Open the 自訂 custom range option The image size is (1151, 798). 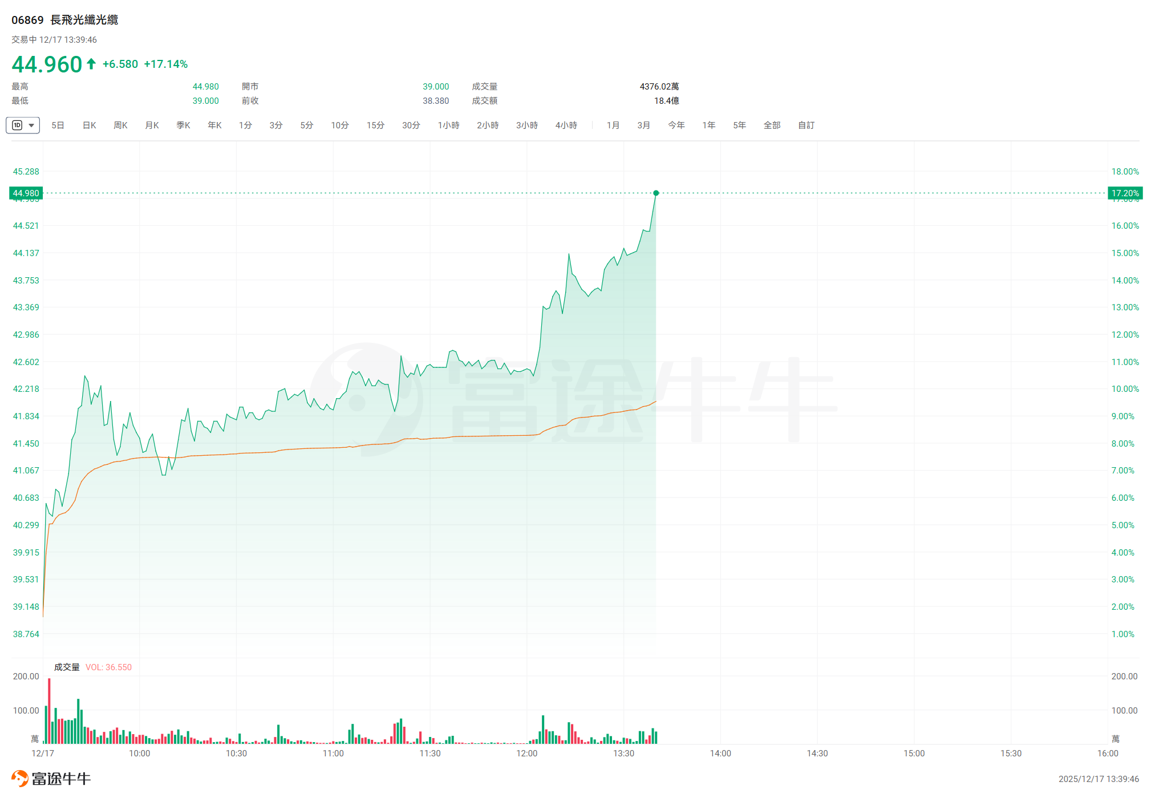(x=806, y=125)
